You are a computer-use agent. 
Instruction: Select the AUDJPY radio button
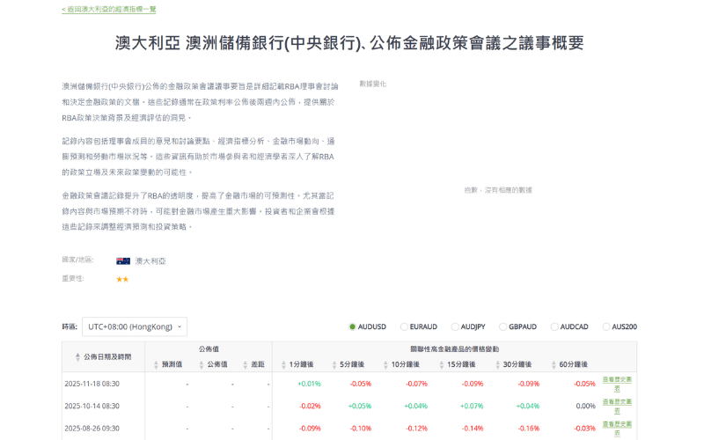[455, 326]
